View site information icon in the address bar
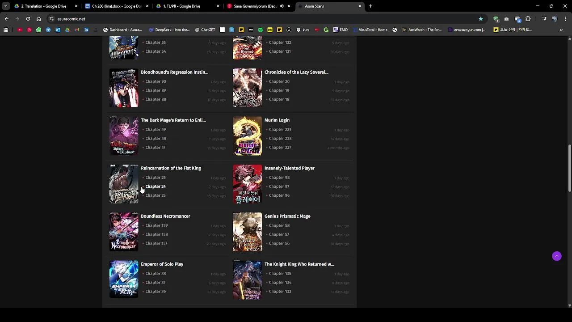Image resolution: width=572 pixels, height=322 pixels. click(51, 19)
